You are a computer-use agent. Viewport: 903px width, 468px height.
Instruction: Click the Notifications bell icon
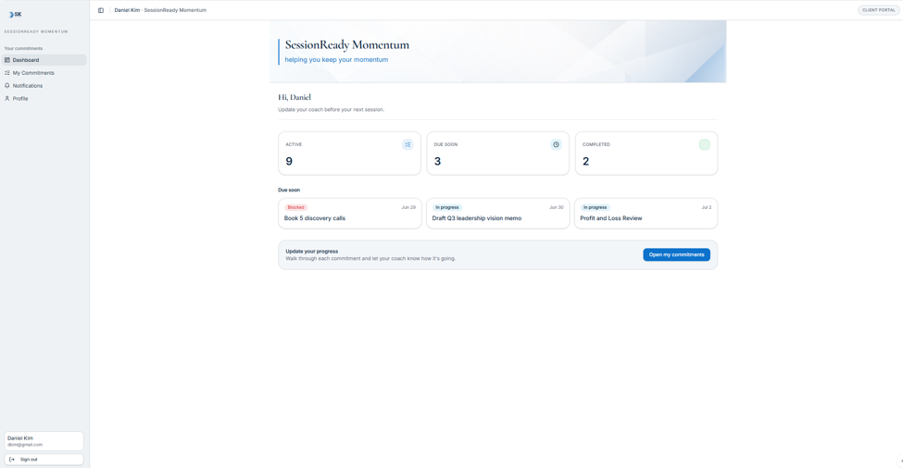click(6, 86)
